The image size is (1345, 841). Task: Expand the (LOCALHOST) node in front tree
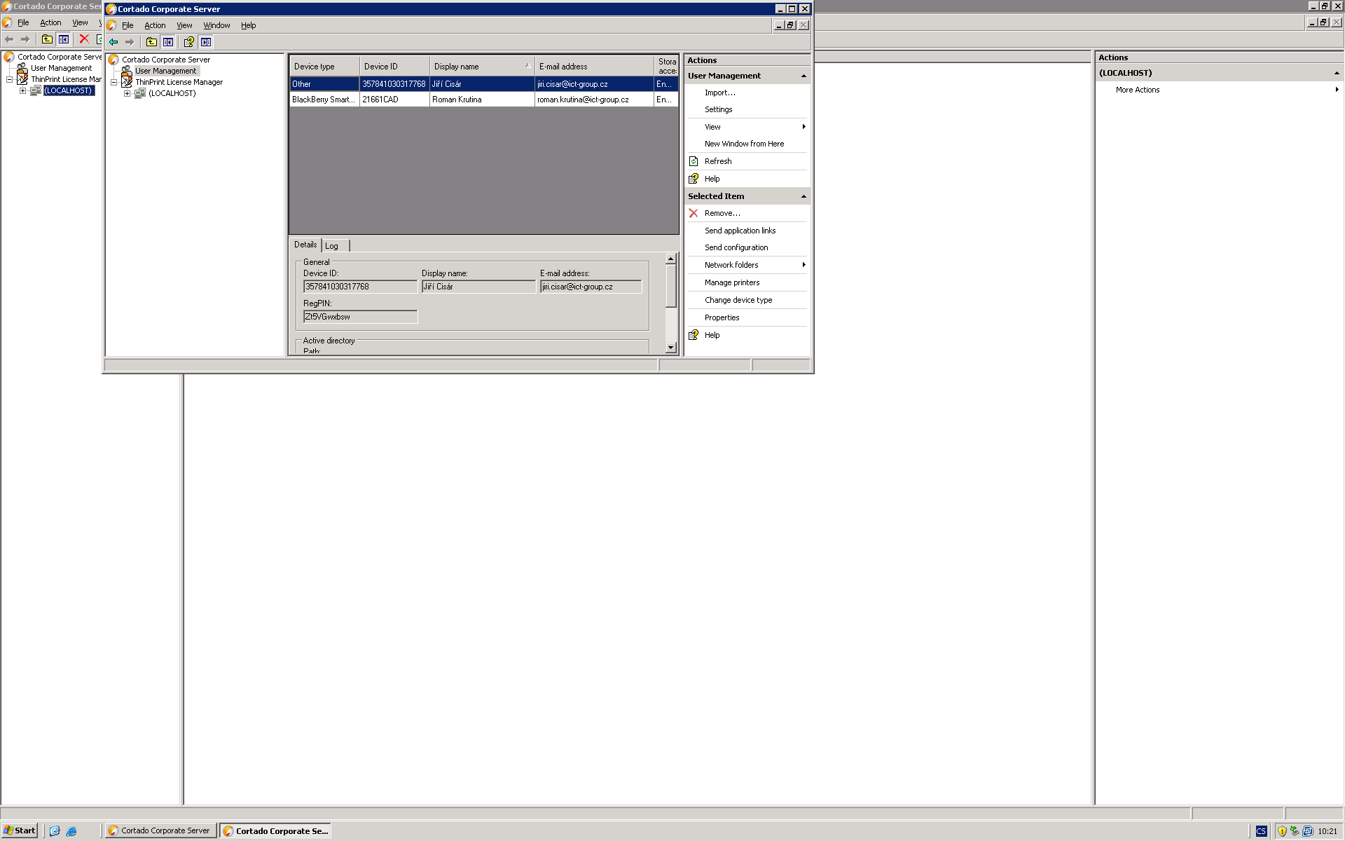[127, 93]
